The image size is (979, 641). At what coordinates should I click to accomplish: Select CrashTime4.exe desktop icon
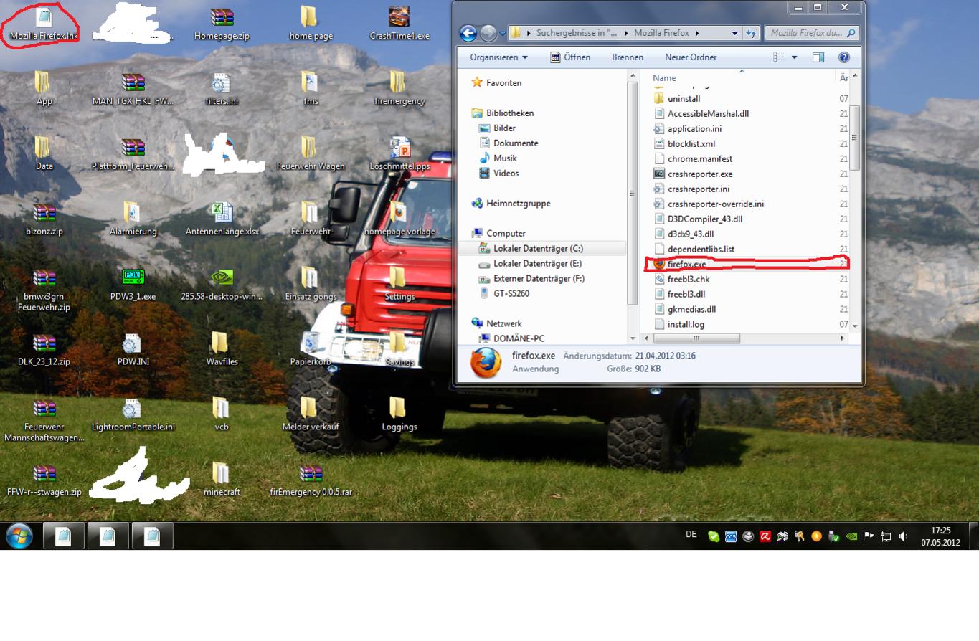399,23
